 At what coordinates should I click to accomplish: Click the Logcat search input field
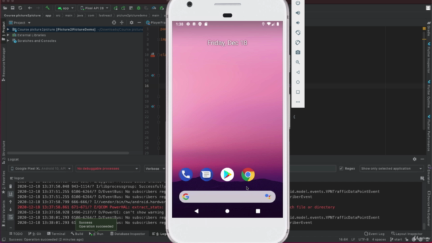(313, 169)
